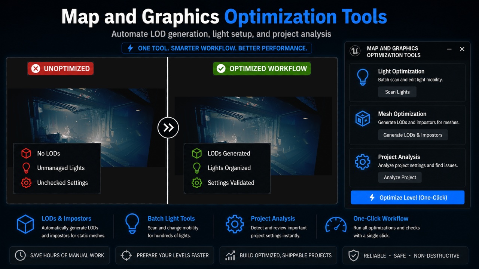Click the Scan Lights button
This screenshot has height=269, width=479.
pyautogui.click(x=397, y=92)
